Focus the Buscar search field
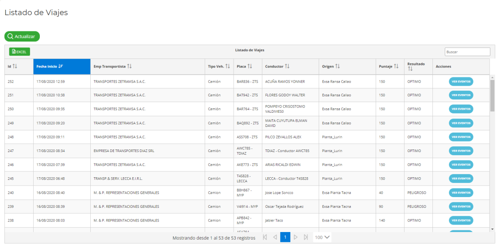497x244 pixels. tap(467, 52)
